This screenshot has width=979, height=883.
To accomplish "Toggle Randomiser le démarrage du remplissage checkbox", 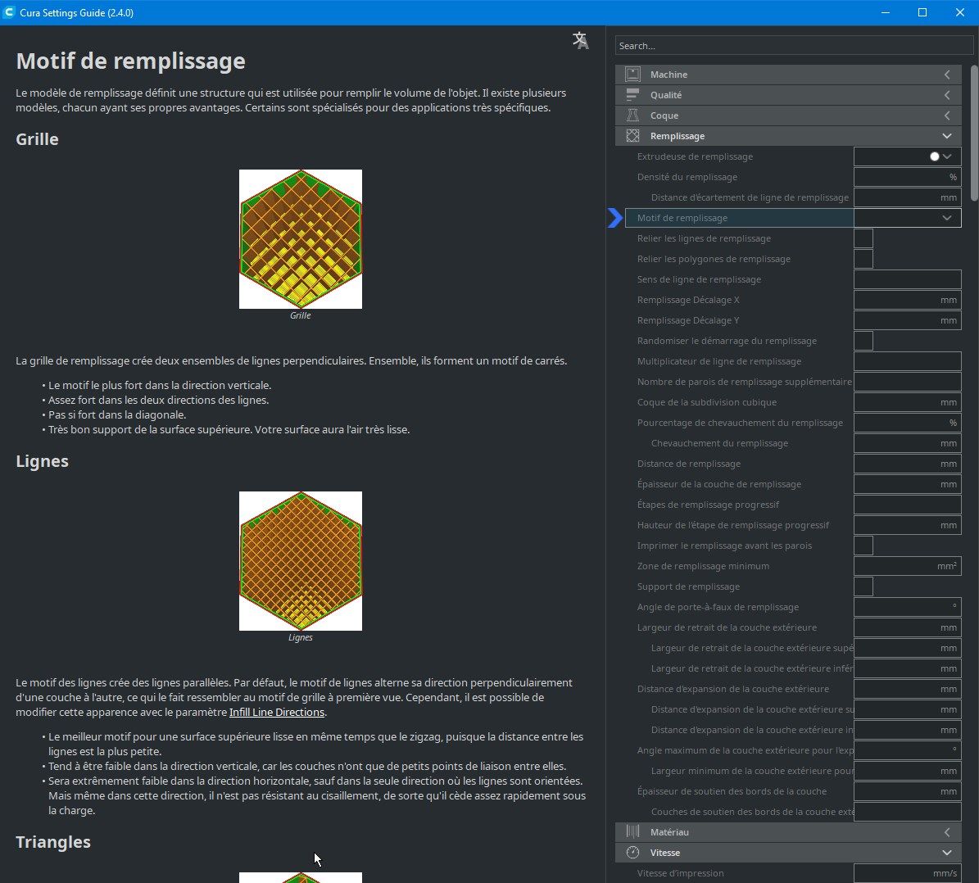I will click(x=863, y=341).
